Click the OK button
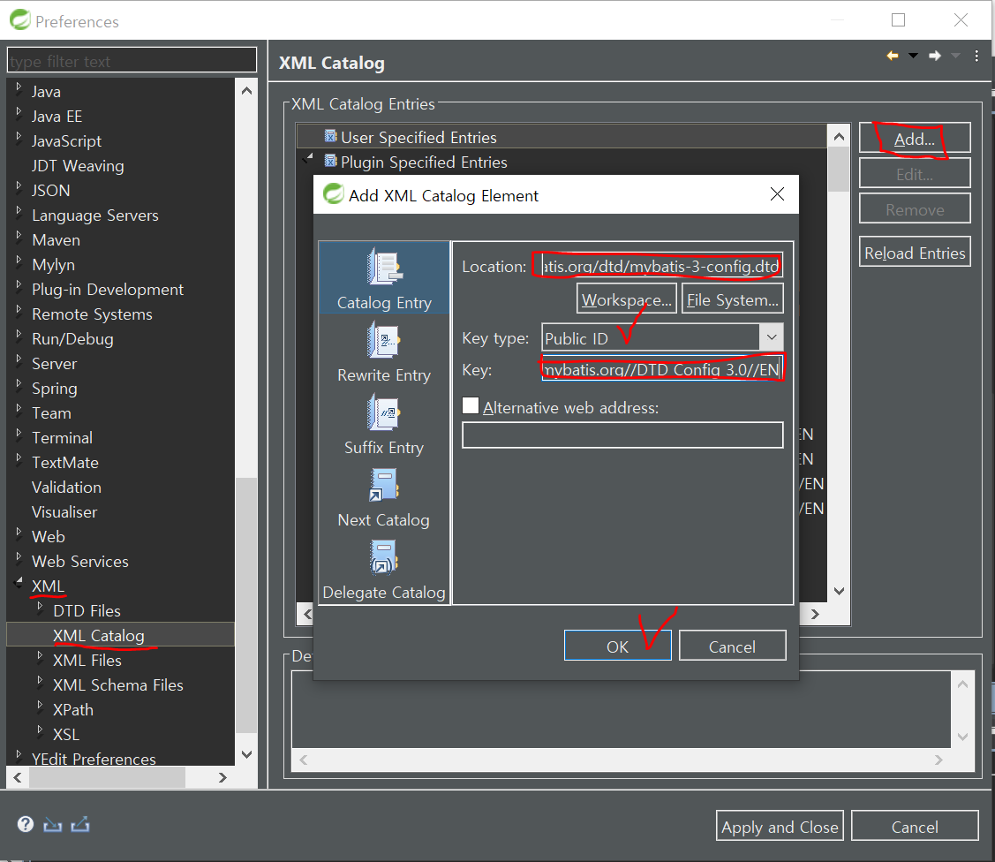This screenshot has width=995, height=862. 617,646
